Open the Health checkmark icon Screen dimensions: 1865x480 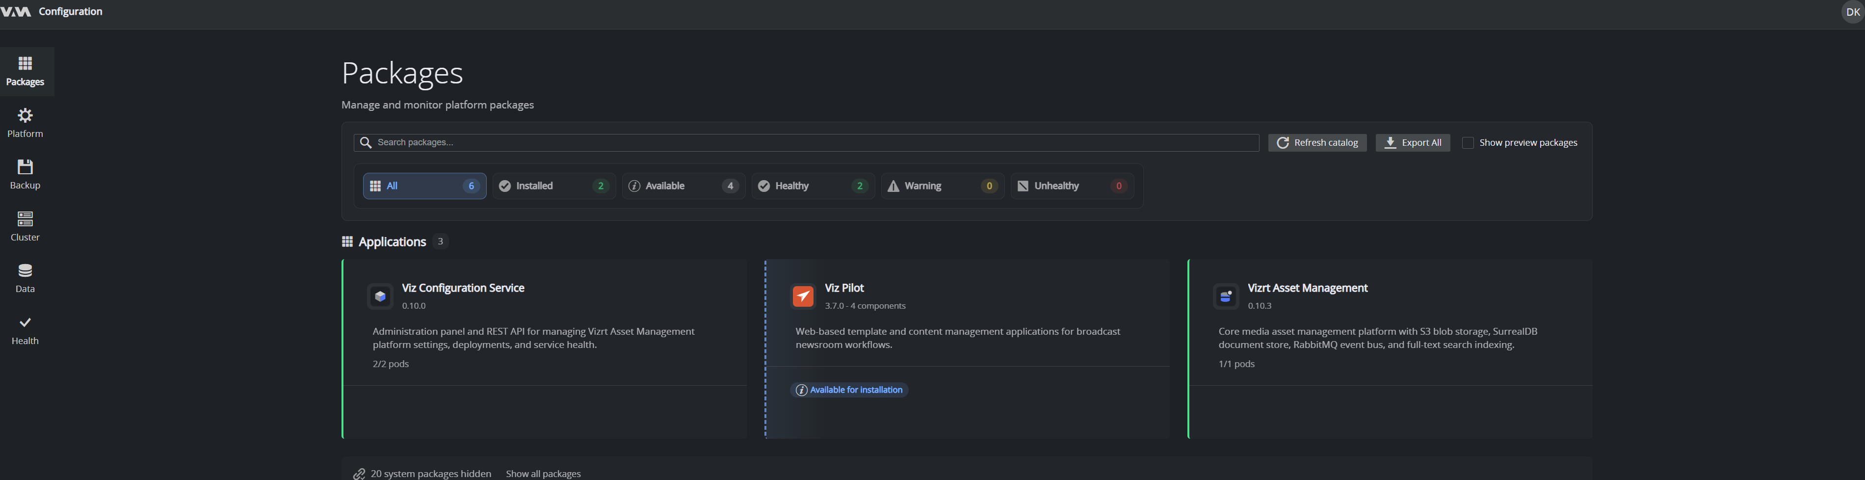point(26,322)
